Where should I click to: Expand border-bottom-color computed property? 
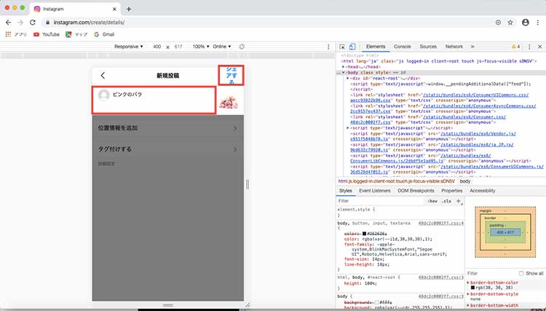click(468, 283)
